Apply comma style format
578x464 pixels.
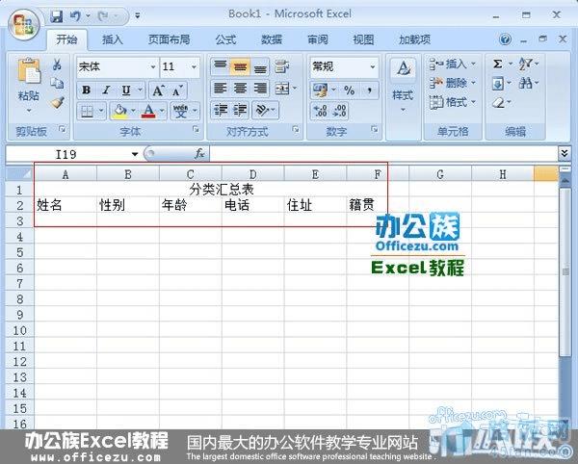pos(369,90)
